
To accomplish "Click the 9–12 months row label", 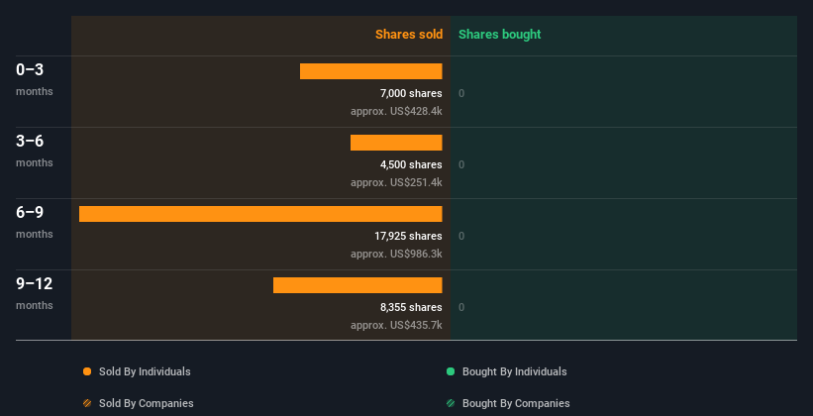I will [35, 293].
